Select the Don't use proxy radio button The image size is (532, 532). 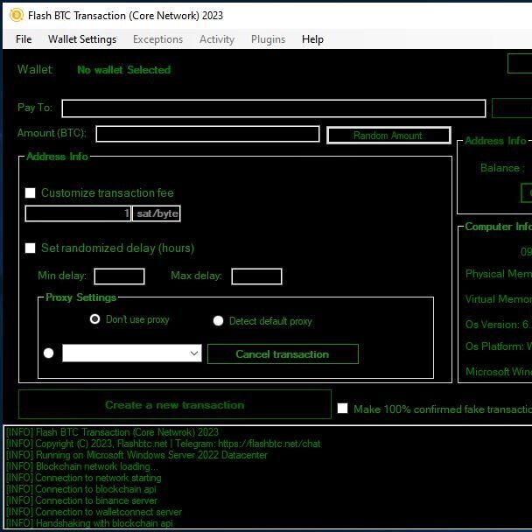(x=94, y=319)
